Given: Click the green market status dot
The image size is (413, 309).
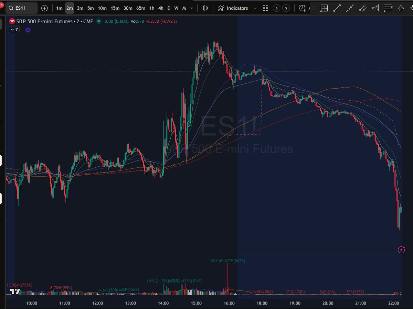Looking at the screenshot, I should (99, 21).
